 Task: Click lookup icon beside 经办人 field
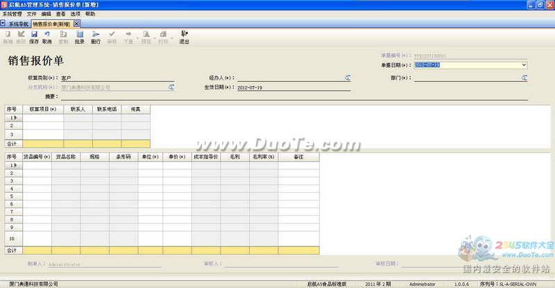tap(348, 78)
